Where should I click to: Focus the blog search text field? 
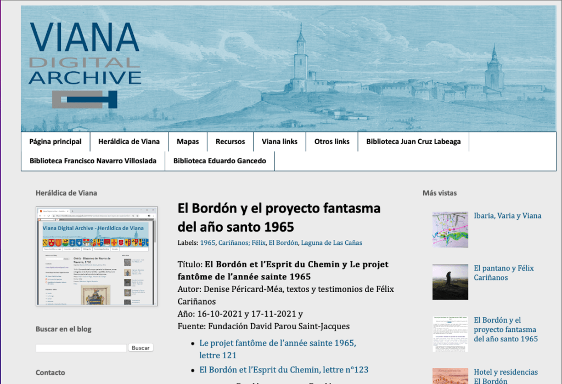(x=81, y=348)
